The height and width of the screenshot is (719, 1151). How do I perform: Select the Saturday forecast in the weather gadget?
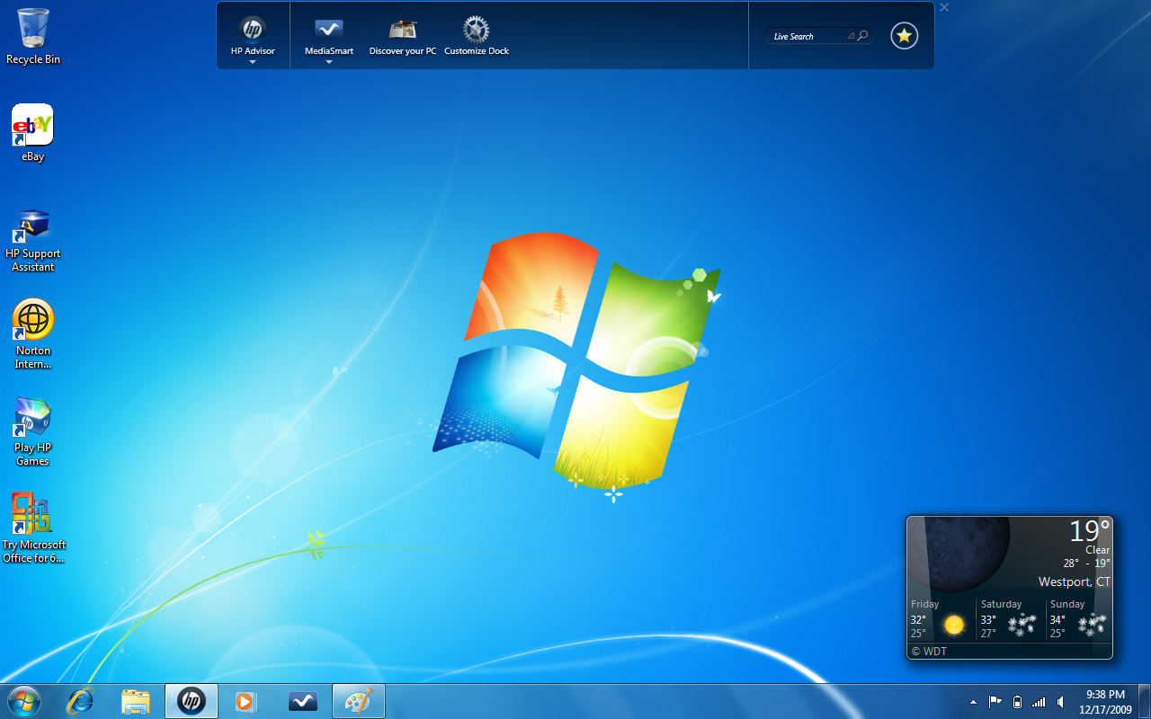click(x=1012, y=618)
